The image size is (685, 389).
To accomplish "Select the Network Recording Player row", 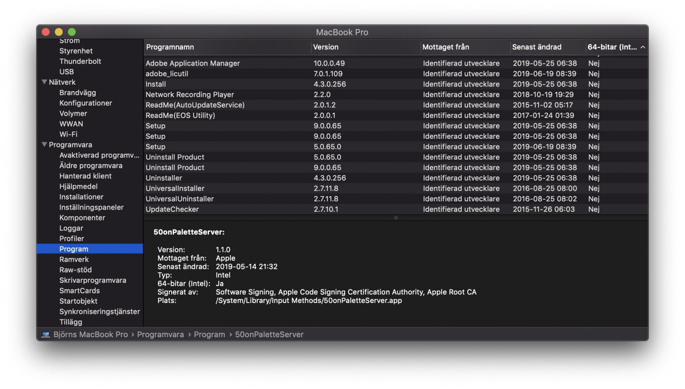I will tap(190, 95).
